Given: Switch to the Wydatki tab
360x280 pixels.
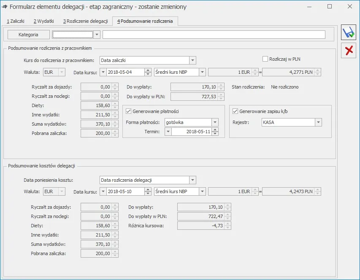Looking at the screenshot, I should 44,21.
